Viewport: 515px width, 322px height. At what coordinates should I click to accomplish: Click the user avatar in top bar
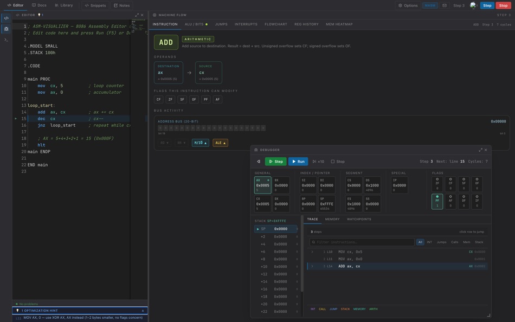click(473, 5)
